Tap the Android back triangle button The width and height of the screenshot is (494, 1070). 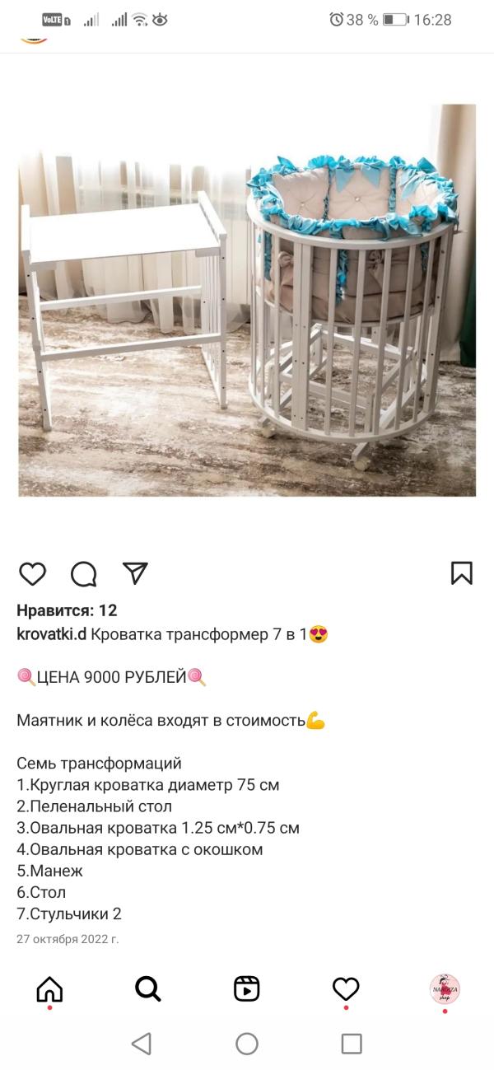point(142,1044)
